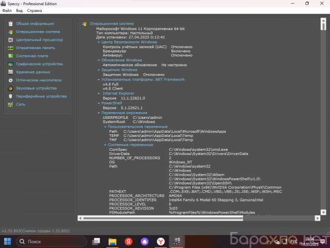Select USERPROFILE C:\Users\admin row
Screen dimensions: 330x248
click(x=133, y=117)
